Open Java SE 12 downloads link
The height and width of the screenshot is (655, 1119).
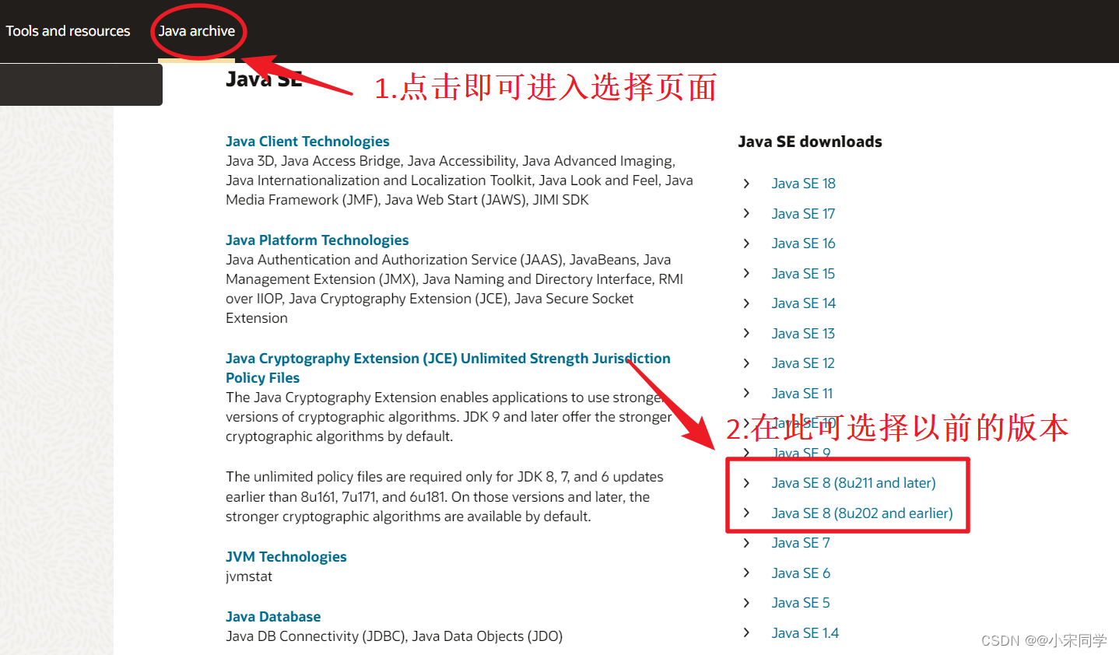pos(803,363)
